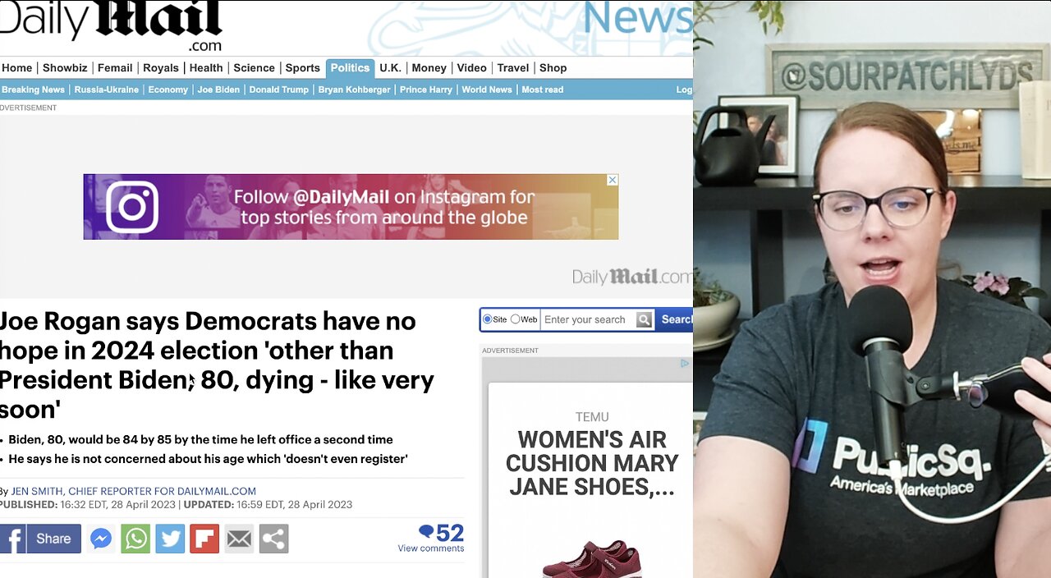Open the U.K. section

click(x=390, y=68)
